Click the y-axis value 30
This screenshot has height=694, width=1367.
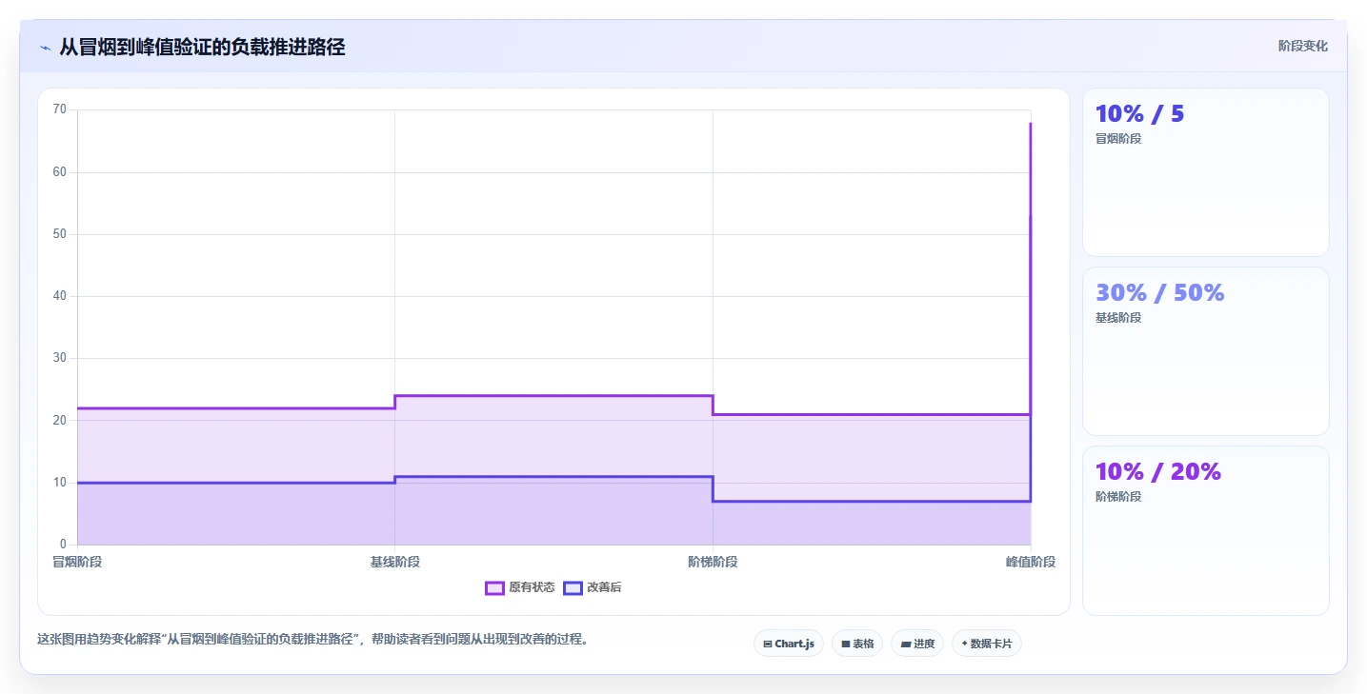pyautogui.click(x=60, y=358)
